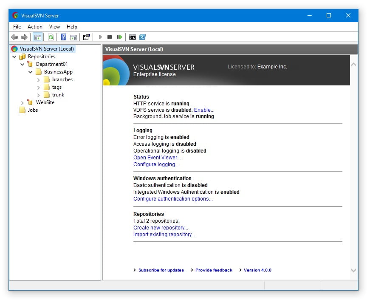Restart the service with the green restart icon
The height and width of the screenshot is (300, 367).
coord(119,37)
